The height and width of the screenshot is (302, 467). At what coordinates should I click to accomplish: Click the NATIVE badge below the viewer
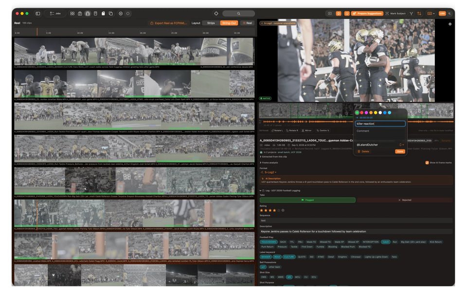tap(265, 98)
